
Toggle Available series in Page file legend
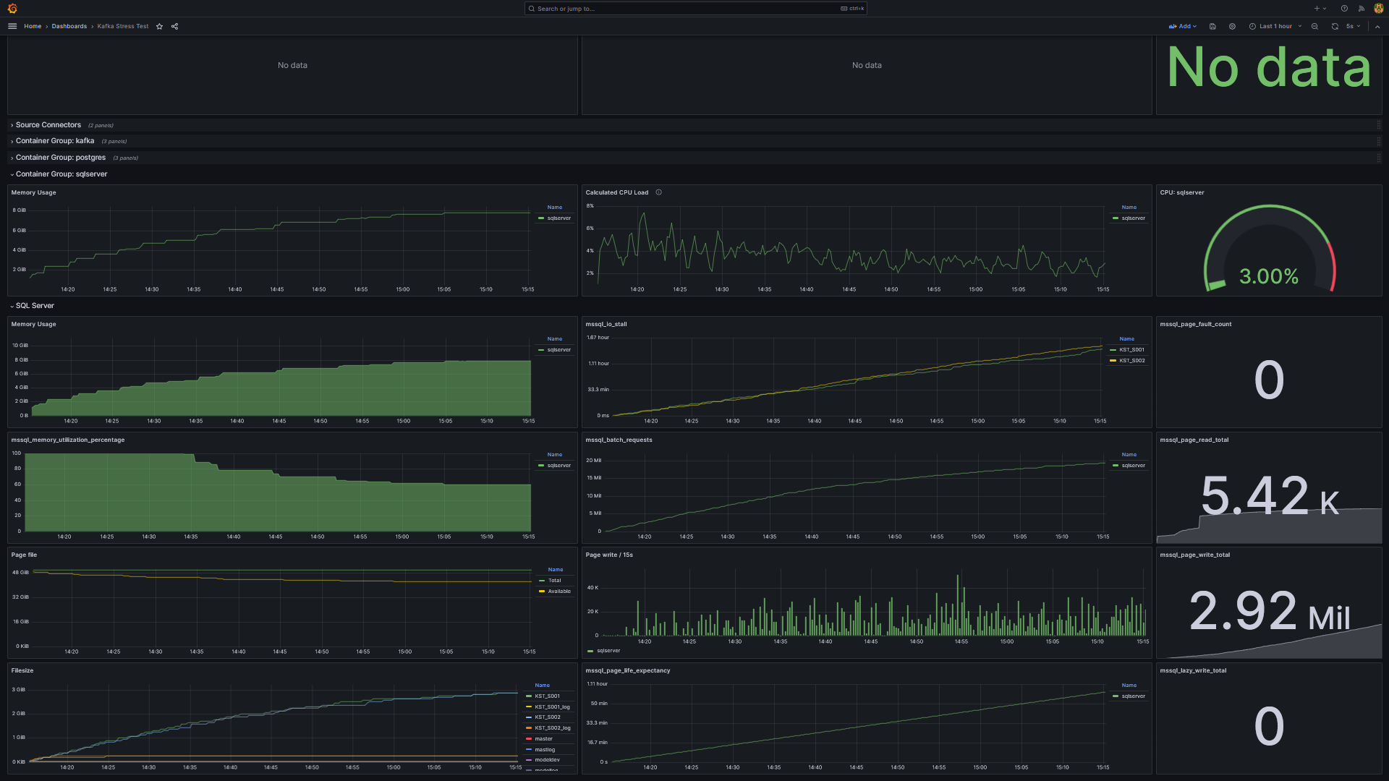558,592
